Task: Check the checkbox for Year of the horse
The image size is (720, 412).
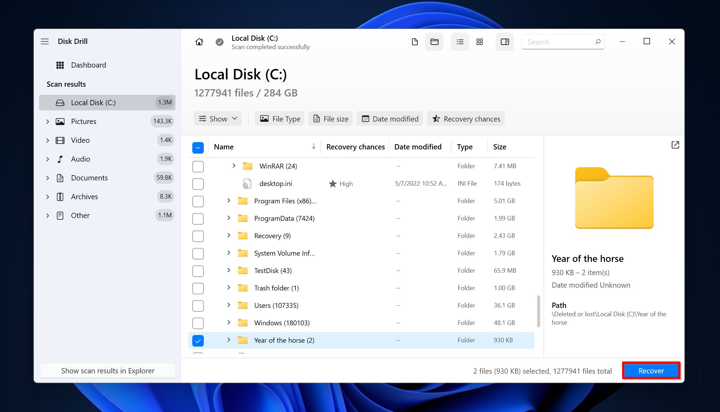Action: point(197,340)
